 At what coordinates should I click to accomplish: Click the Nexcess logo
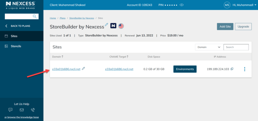(20, 5)
